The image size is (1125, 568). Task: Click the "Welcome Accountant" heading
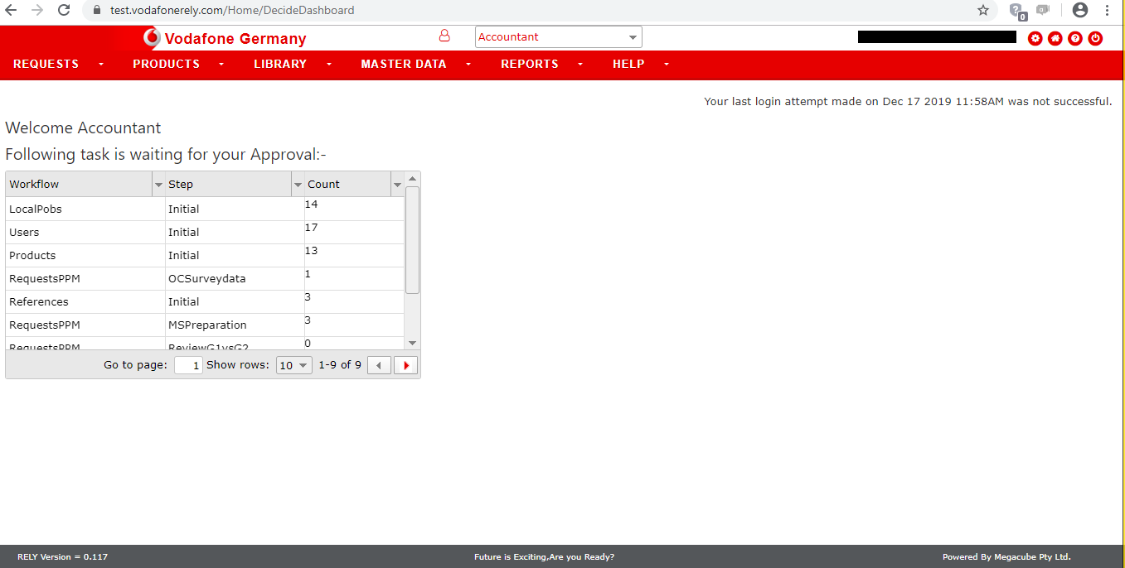click(83, 128)
